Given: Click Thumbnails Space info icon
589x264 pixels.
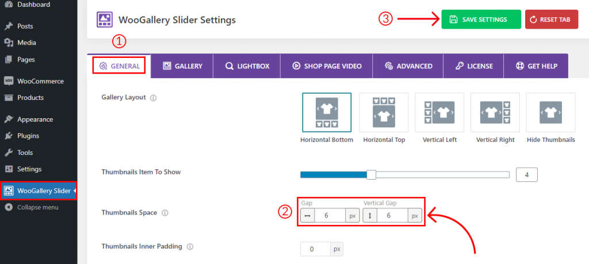Looking at the screenshot, I should point(165,212).
